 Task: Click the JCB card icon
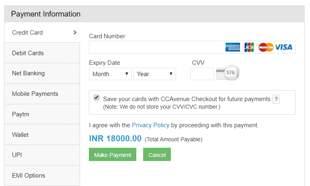[249, 47]
